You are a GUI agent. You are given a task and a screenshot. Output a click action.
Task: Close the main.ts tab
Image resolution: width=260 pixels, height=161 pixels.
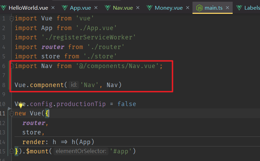(227, 8)
